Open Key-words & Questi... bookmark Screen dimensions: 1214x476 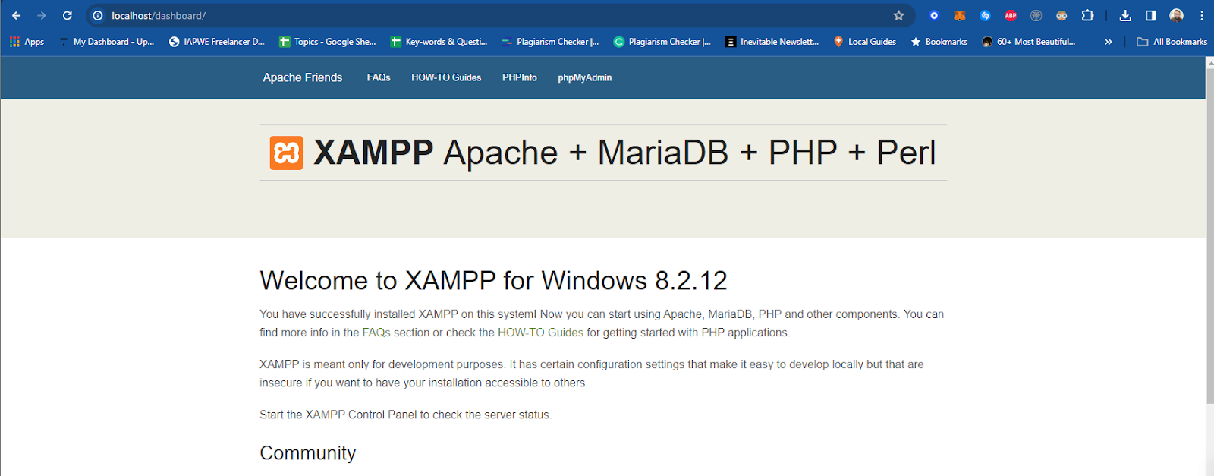[x=439, y=42]
